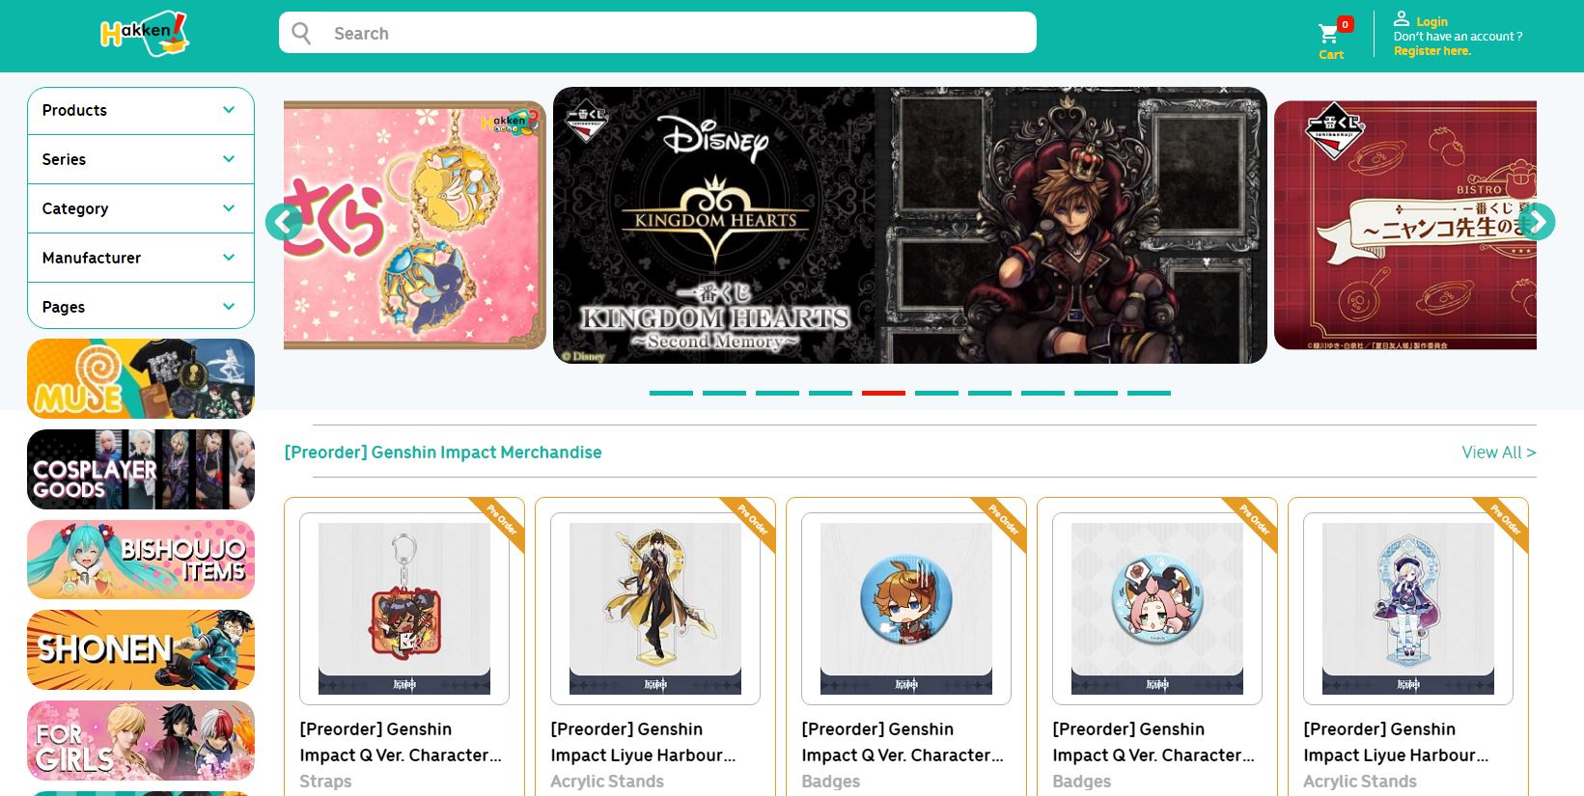Click the Hakken logo

point(145,33)
